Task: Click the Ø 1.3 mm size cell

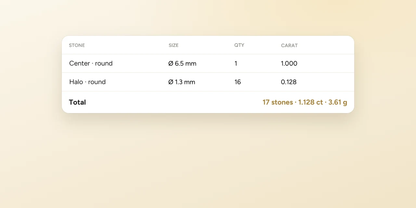Action: click(x=182, y=82)
